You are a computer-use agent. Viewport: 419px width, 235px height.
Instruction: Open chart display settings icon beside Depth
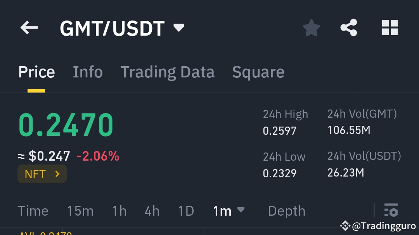point(391,211)
